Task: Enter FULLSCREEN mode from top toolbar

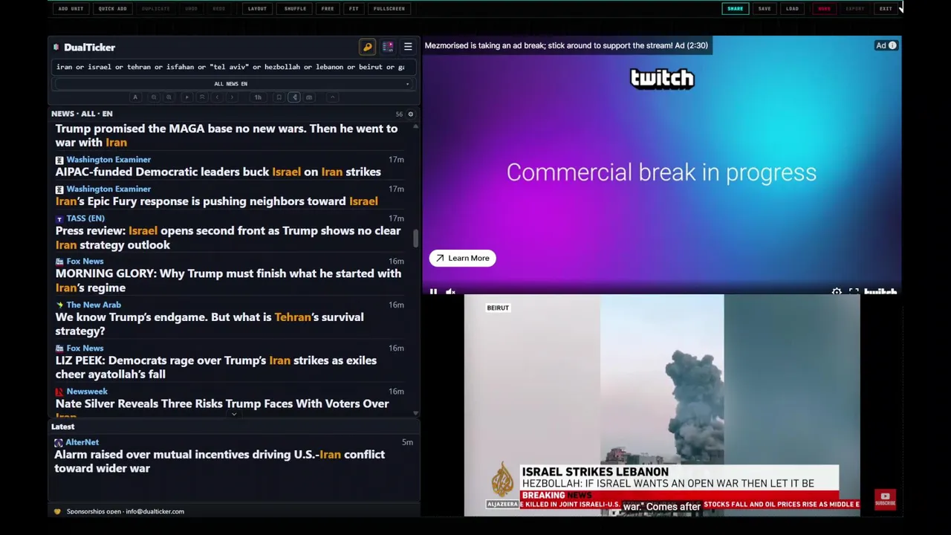Action: click(389, 9)
